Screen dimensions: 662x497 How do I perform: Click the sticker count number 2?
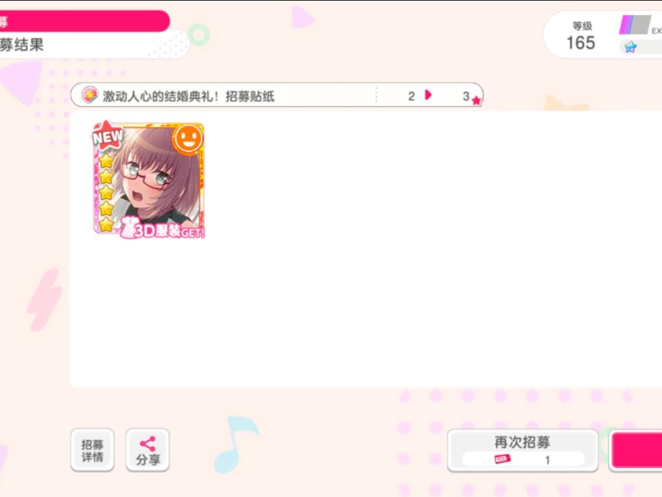[x=411, y=96]
